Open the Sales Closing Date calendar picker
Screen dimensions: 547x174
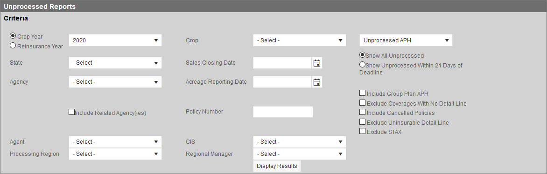coord(317,63)
